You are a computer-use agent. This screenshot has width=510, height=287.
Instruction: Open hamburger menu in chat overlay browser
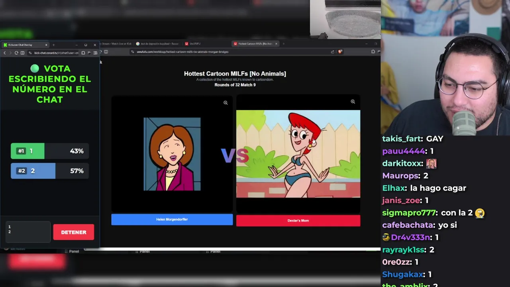pos(95,53)
